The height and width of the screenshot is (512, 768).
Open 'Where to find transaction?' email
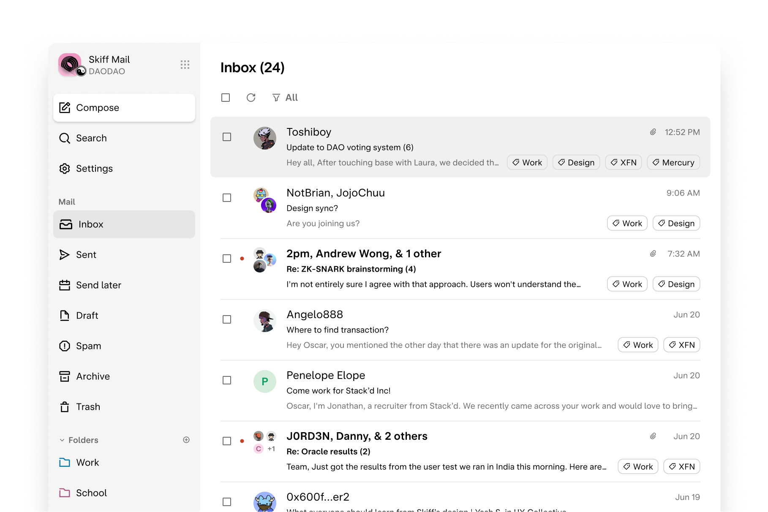click(x=460, y=330)
